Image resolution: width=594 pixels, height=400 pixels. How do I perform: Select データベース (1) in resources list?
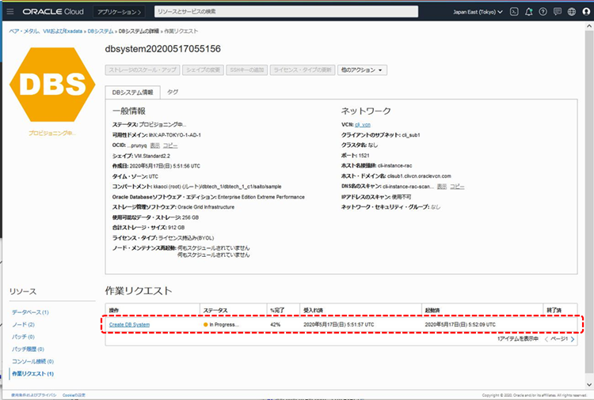coord(29,312)
